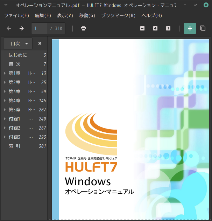Open the 編集(E) menu
Viewport: 212px width, 221px height.
[43, 15]
